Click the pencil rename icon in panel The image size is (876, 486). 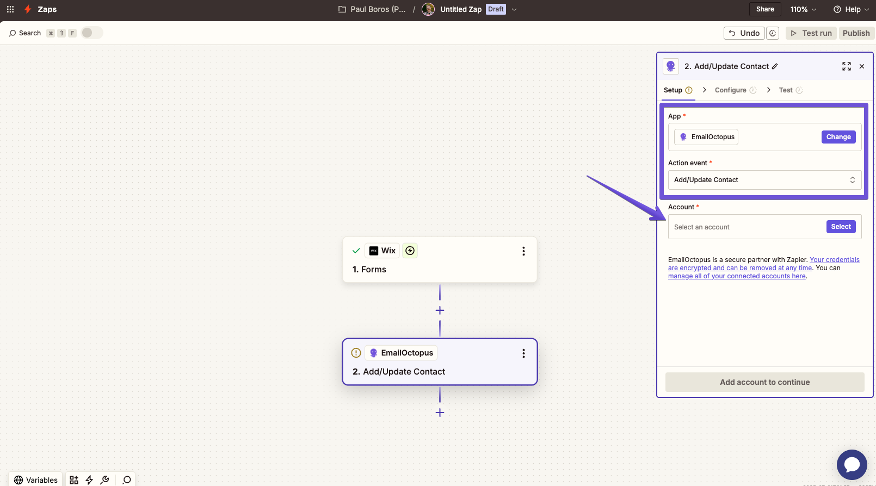click(775, 66)
